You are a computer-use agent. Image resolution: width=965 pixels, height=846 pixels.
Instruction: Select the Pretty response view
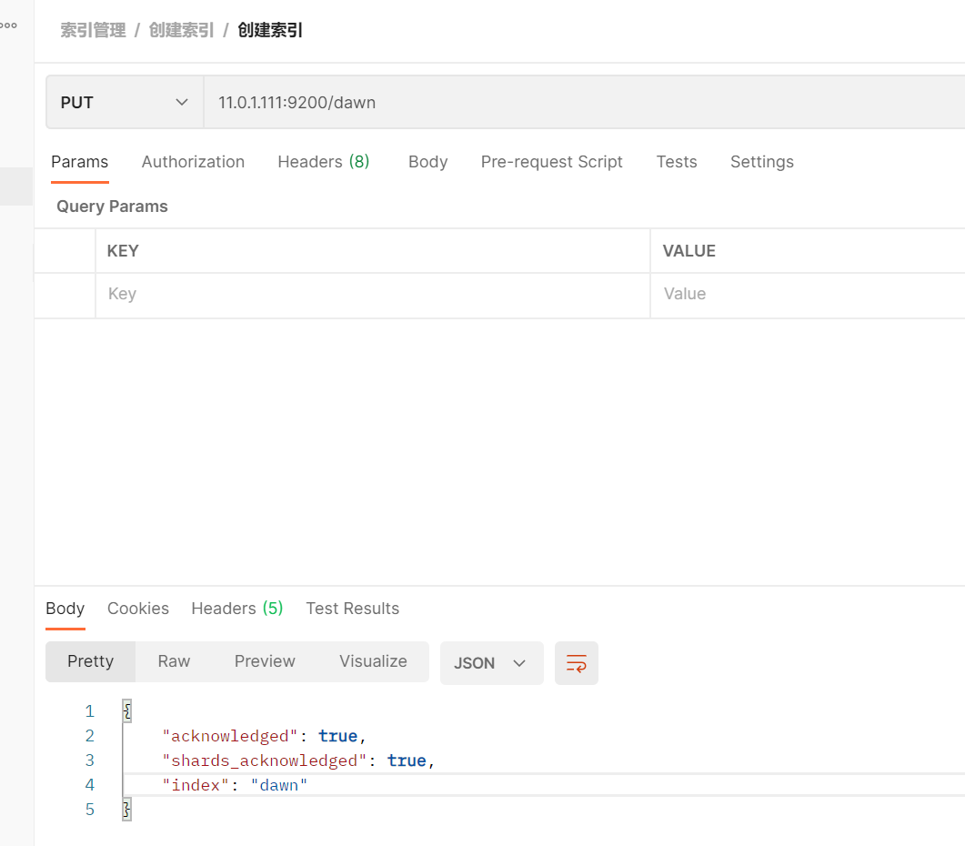90,661
